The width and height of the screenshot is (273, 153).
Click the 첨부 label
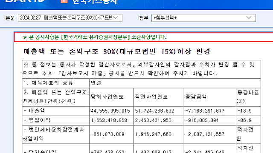point(144,18)
